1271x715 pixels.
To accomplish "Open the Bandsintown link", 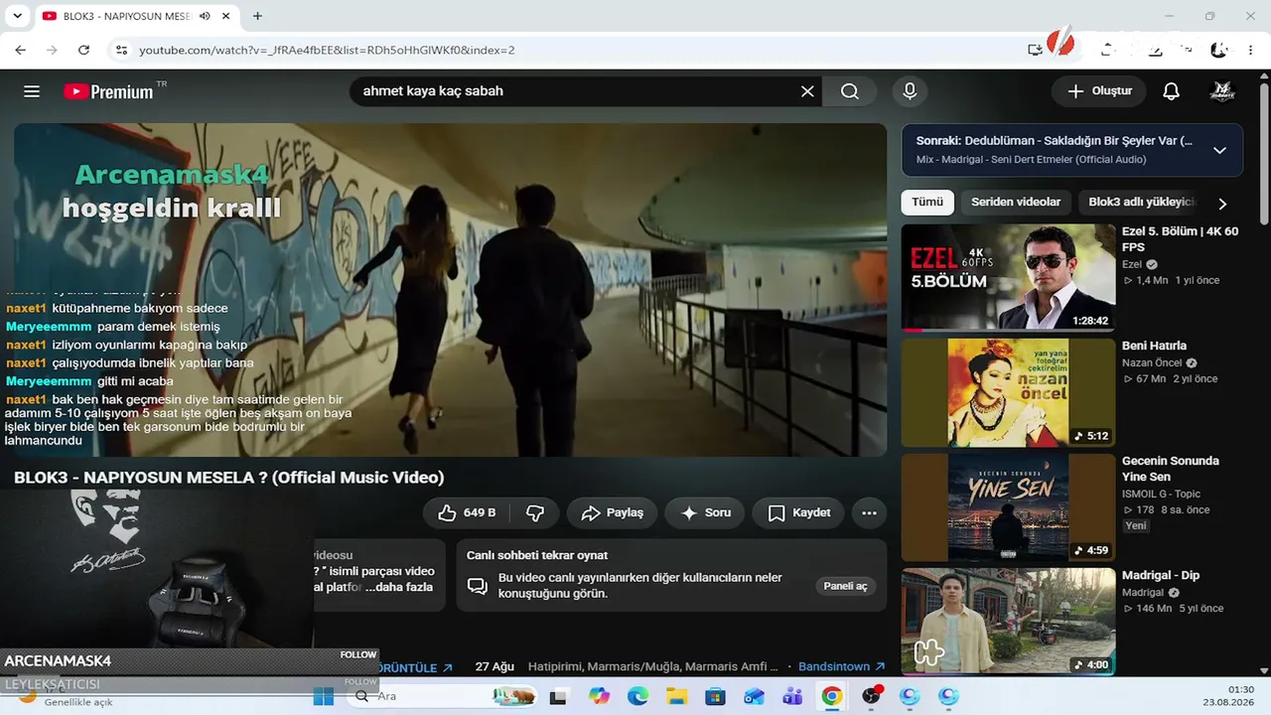I will tap(841, 666).
